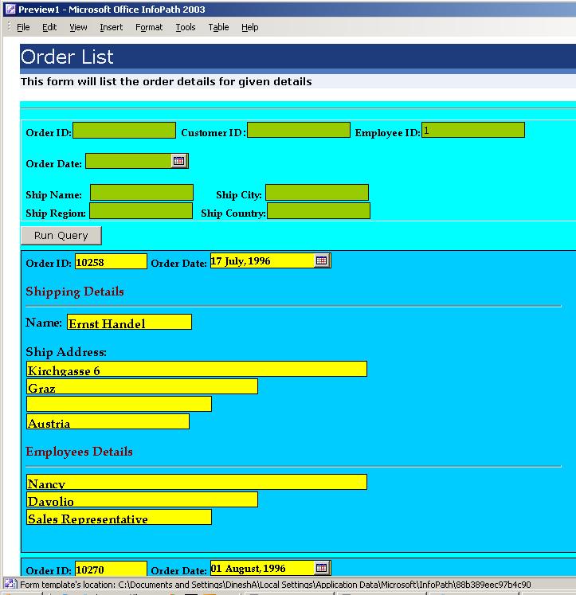Open the Table menu
This screenshot has height=595, width=576.
coord(218,27)
